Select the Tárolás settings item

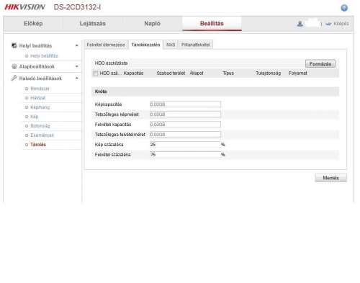tap(38, 145)
